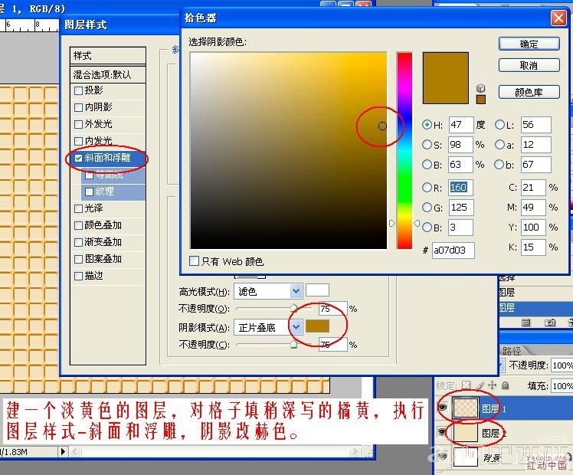
Task: Click lock image pixels brush icon
Action: 480,385
